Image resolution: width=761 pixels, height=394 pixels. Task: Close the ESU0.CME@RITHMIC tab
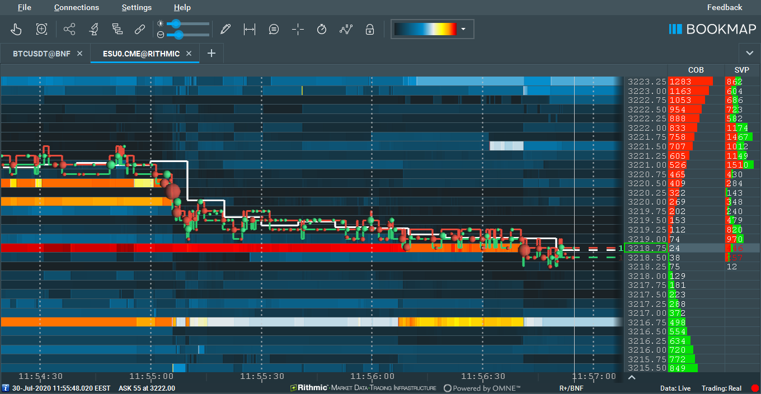189,54
